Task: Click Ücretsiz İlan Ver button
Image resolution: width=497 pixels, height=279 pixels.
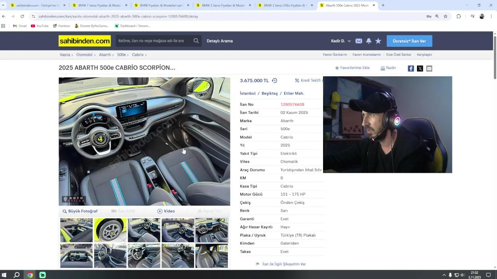Action: (409, 41)
